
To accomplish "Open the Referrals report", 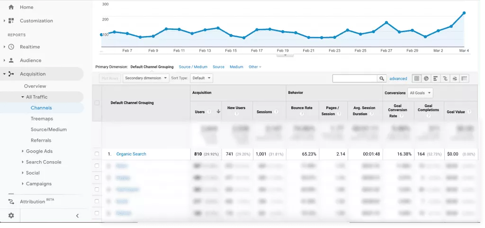I will pos(41,140).
